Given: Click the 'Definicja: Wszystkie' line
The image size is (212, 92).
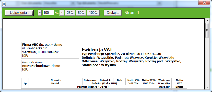Looking at the screenshot, I should pyautogui.click(x=128, y=58).
